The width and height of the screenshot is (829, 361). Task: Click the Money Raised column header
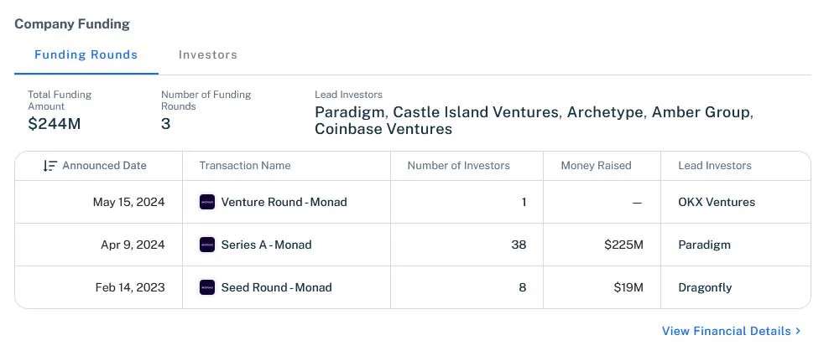click(596, 166)
